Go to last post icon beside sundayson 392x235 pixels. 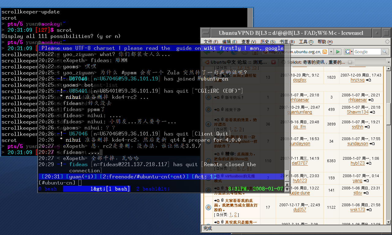click(x=371, y=144)
